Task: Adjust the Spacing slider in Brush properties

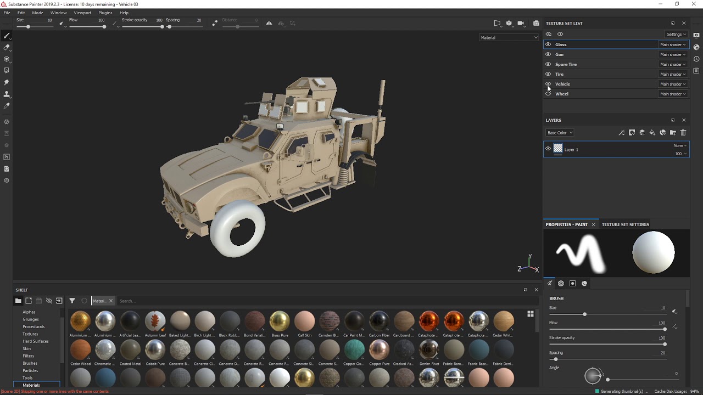Action: pos(607,359)
